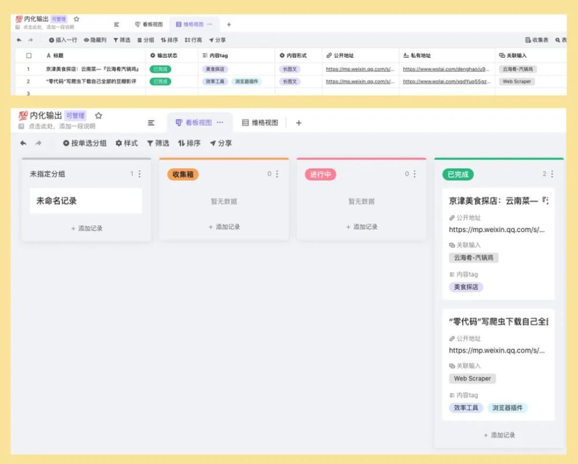Open 分组 grouping in the grid view toolbar
This screenshot has width=578, height=464.
pos(146,40)
